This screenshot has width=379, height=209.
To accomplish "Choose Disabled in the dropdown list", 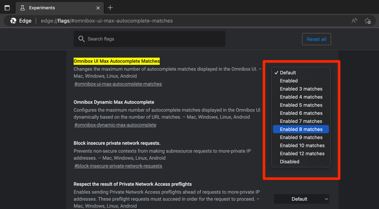I will click(290, 162).
